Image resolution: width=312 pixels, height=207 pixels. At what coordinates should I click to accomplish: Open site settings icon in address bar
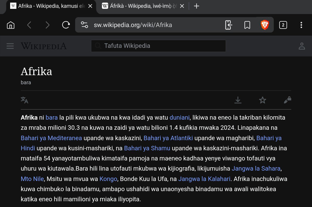pos(84,25)
